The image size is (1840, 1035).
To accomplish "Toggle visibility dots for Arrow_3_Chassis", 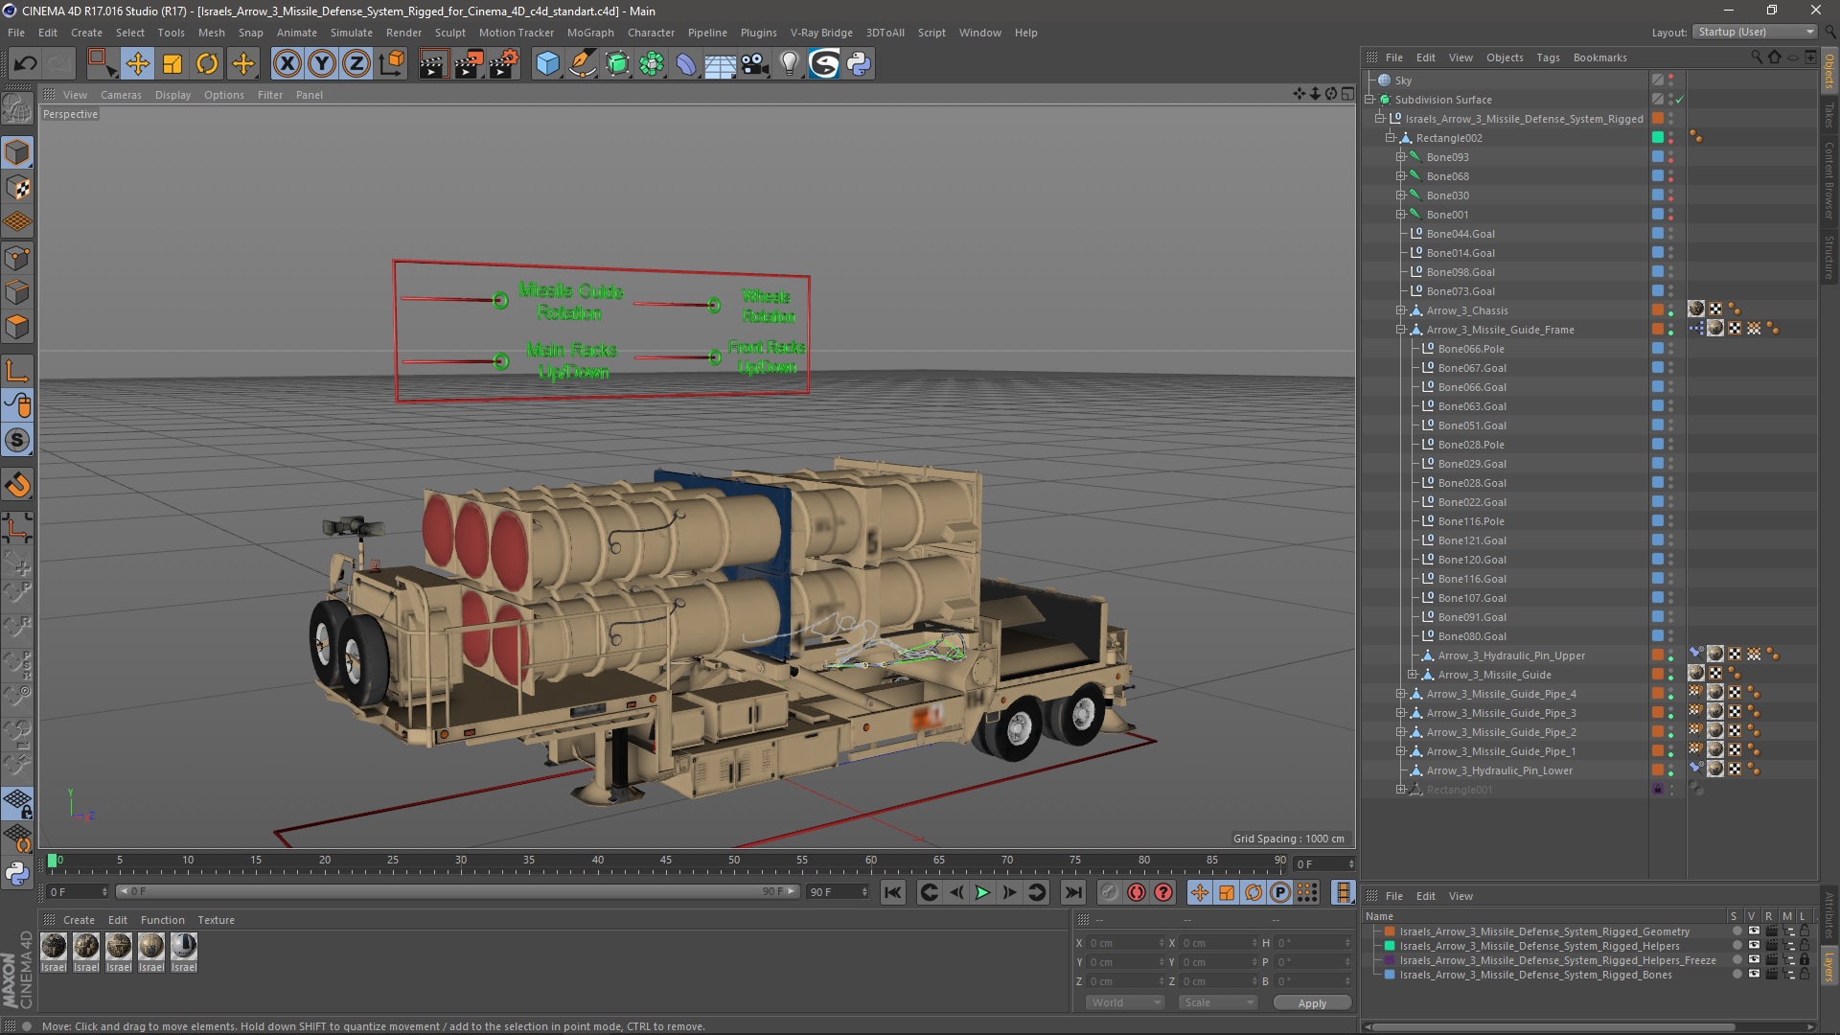I will (1671, 310).
